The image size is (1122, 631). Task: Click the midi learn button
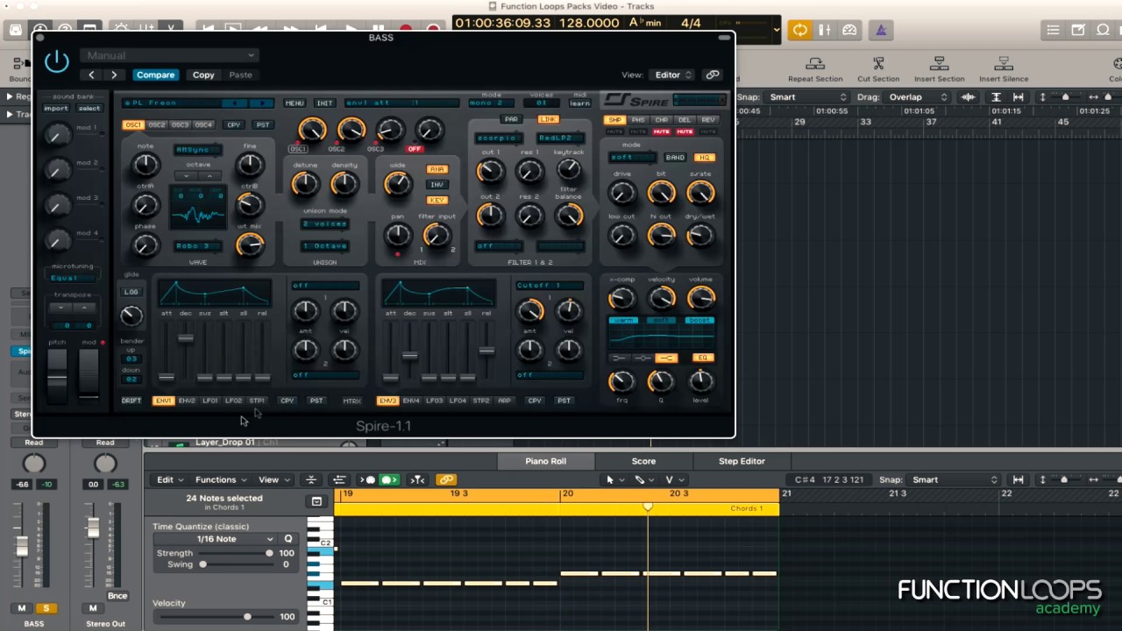[x=580, y=103]
